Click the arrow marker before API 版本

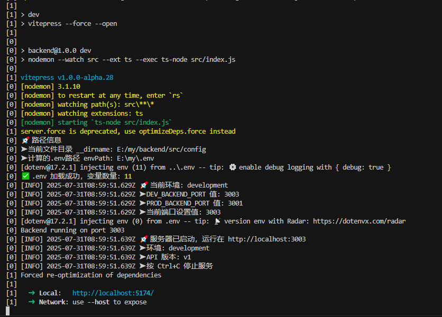click(x=143, y=257)
